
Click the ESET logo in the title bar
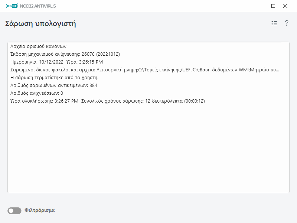click(x=12, y=6)
